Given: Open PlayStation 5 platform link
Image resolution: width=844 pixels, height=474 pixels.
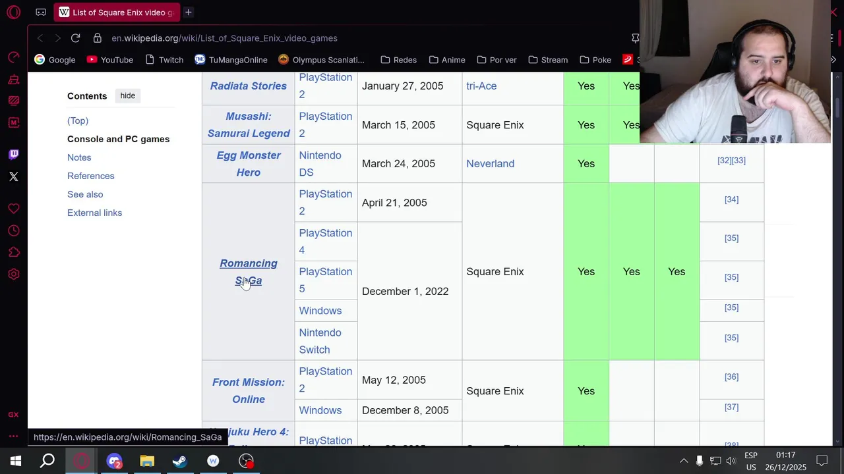Looking at the screenshot, I should (325, 280).
